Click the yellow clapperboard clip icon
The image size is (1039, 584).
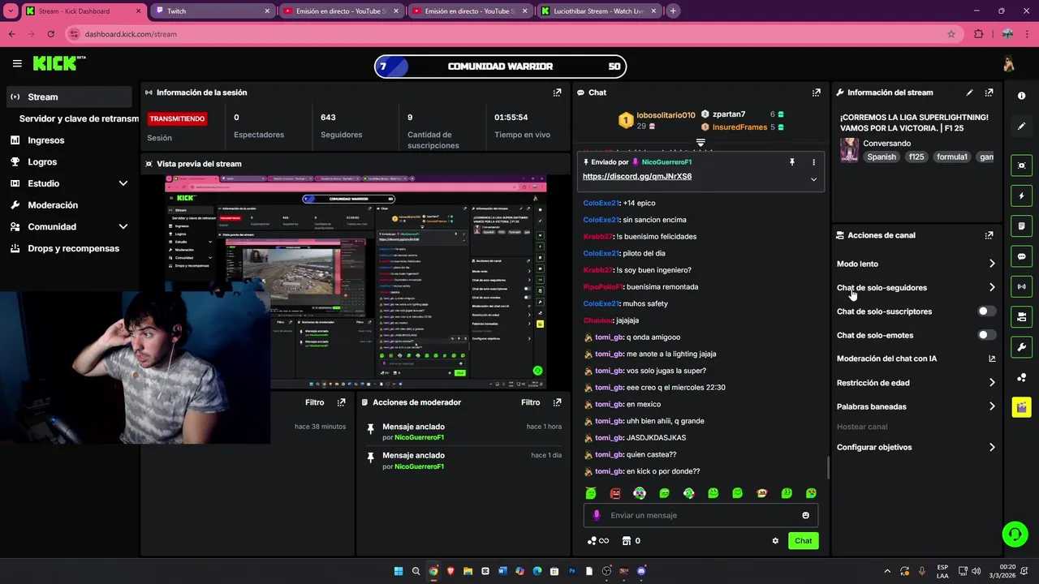click(x=1021, y=407)
